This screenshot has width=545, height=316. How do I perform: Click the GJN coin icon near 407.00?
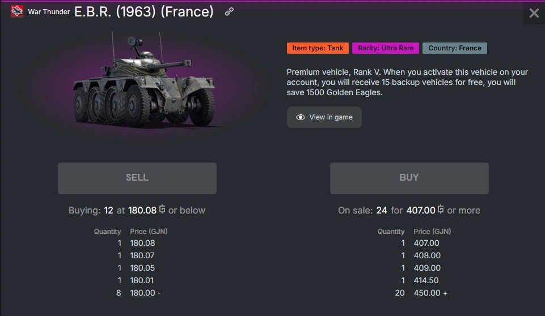[x=441, y=210]
